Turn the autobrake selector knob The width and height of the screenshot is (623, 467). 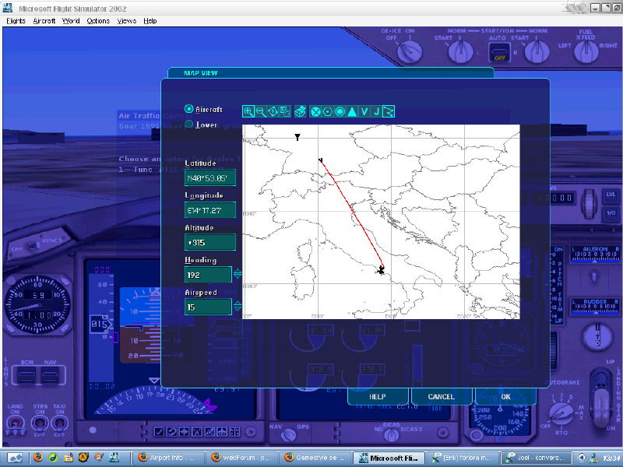(560, 414)
